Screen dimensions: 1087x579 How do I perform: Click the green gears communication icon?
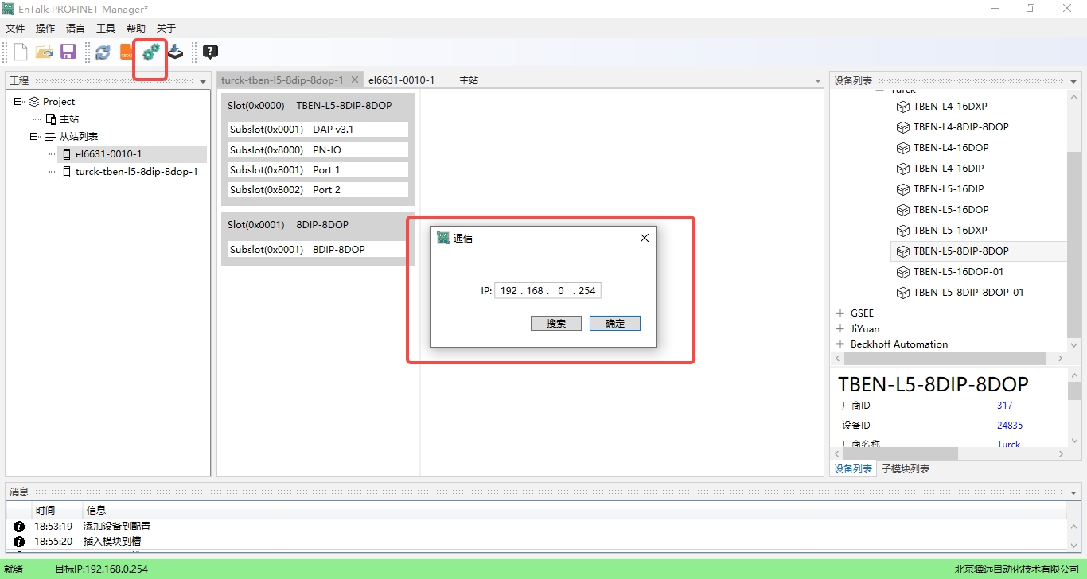(x=150, y=52)
